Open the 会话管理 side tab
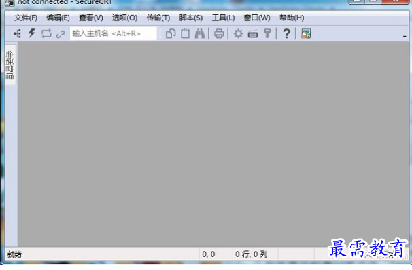This screenshot has height=270, width=412. click(10, 65)
